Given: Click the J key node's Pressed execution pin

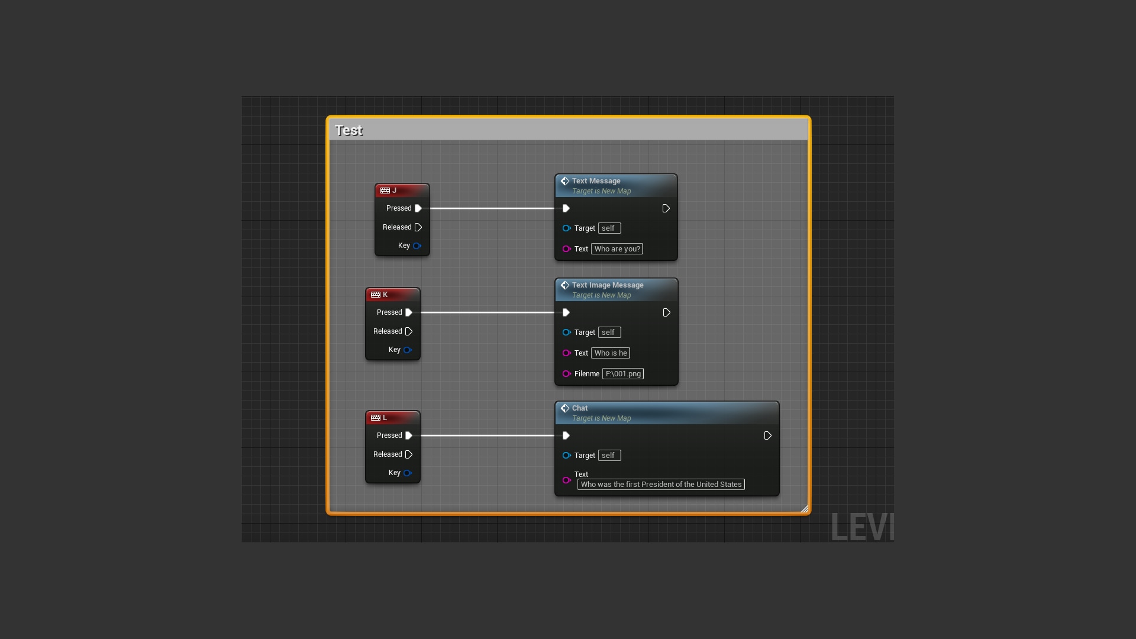Looking at the screenshot, I should (418, 208).
